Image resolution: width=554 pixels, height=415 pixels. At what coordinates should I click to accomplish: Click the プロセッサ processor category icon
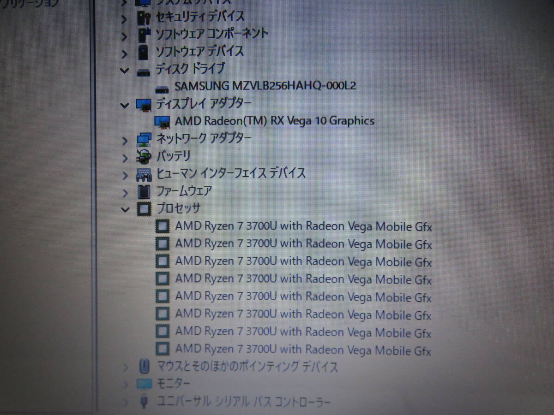(144, 209)
